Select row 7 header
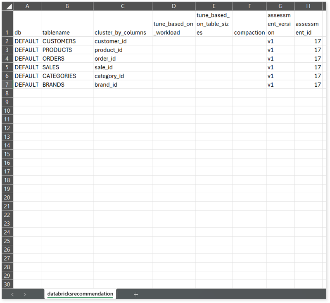Screen dimensions: 330x303 point(7,84)
